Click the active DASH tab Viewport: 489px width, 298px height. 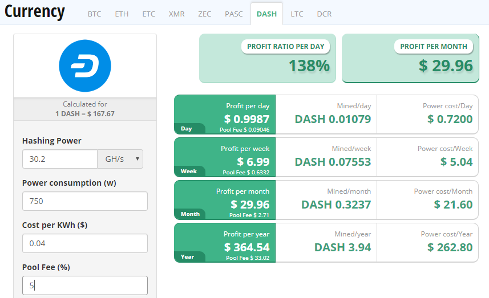click(266, 14)
